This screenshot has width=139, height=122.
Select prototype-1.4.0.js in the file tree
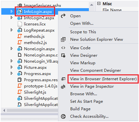(41, 86)
